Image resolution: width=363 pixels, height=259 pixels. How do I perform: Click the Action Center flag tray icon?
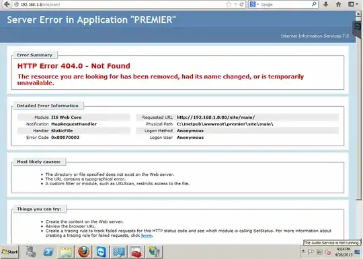(x=311, y=252)
